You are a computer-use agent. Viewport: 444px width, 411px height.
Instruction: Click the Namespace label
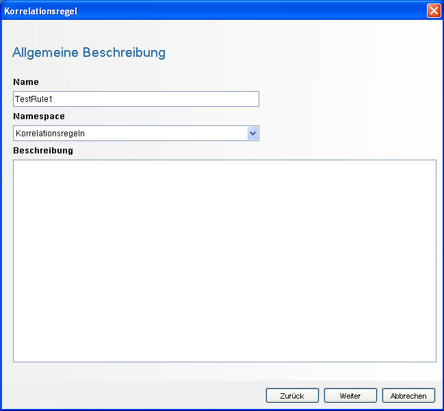39,116
